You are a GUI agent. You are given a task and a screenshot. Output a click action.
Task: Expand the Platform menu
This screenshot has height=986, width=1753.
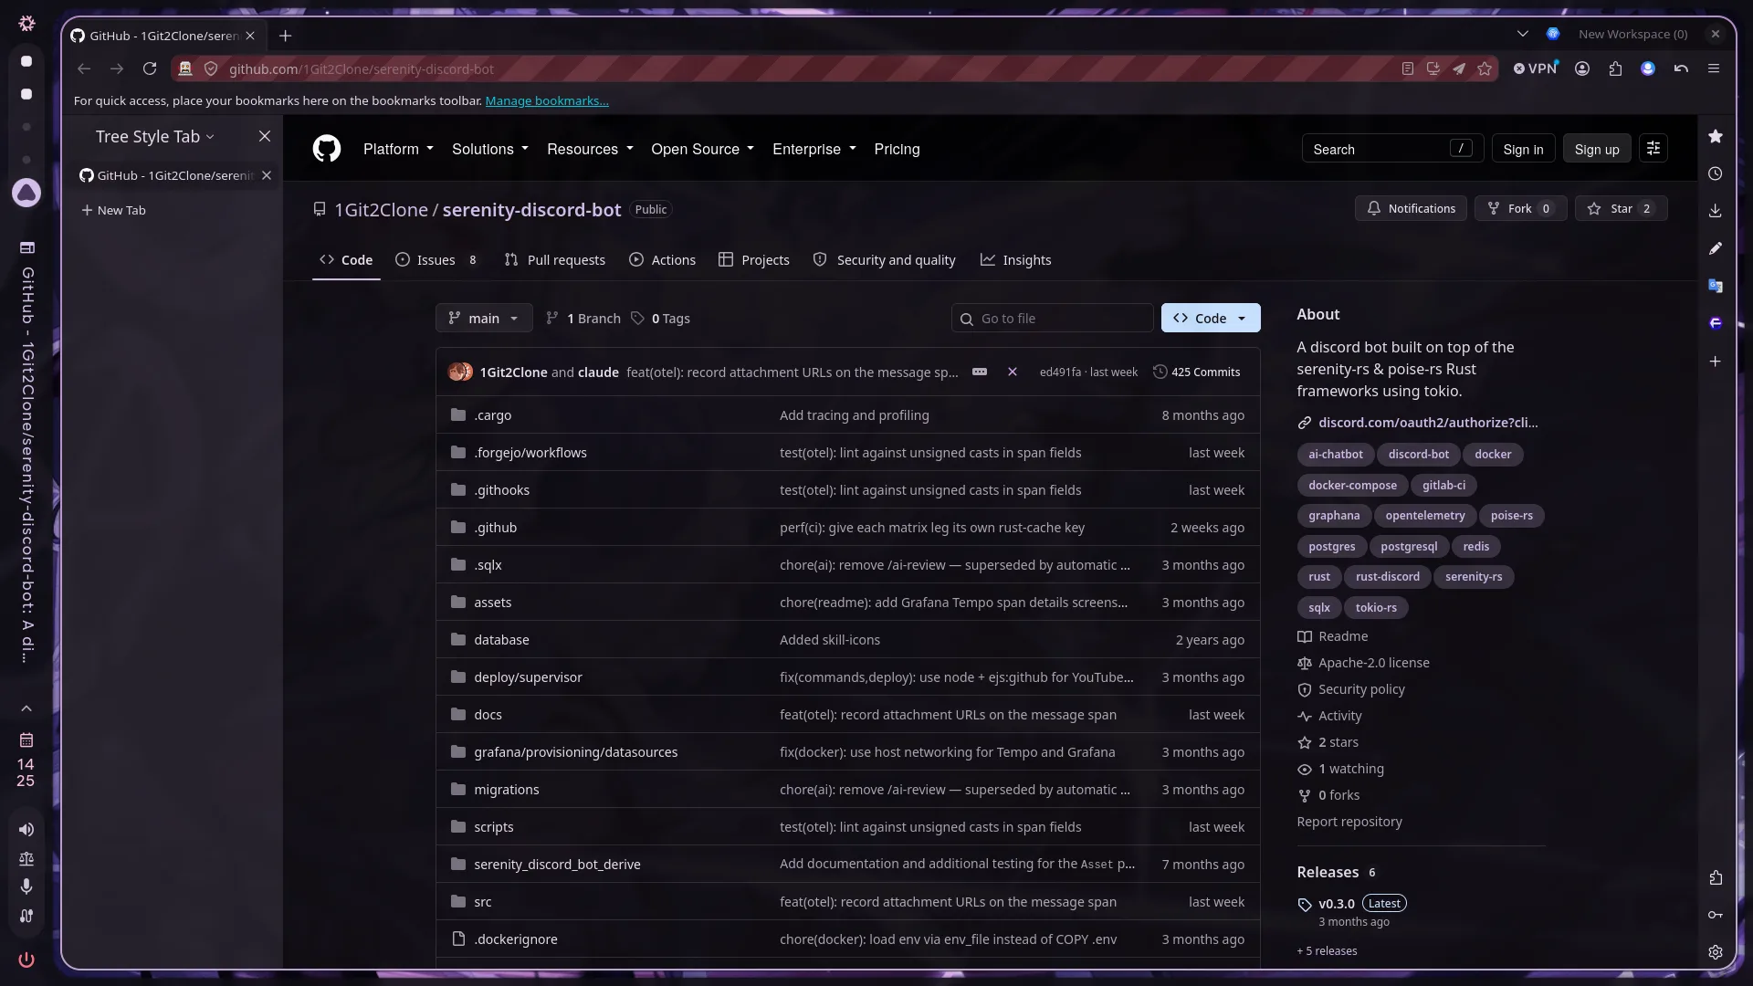point(398,149)
